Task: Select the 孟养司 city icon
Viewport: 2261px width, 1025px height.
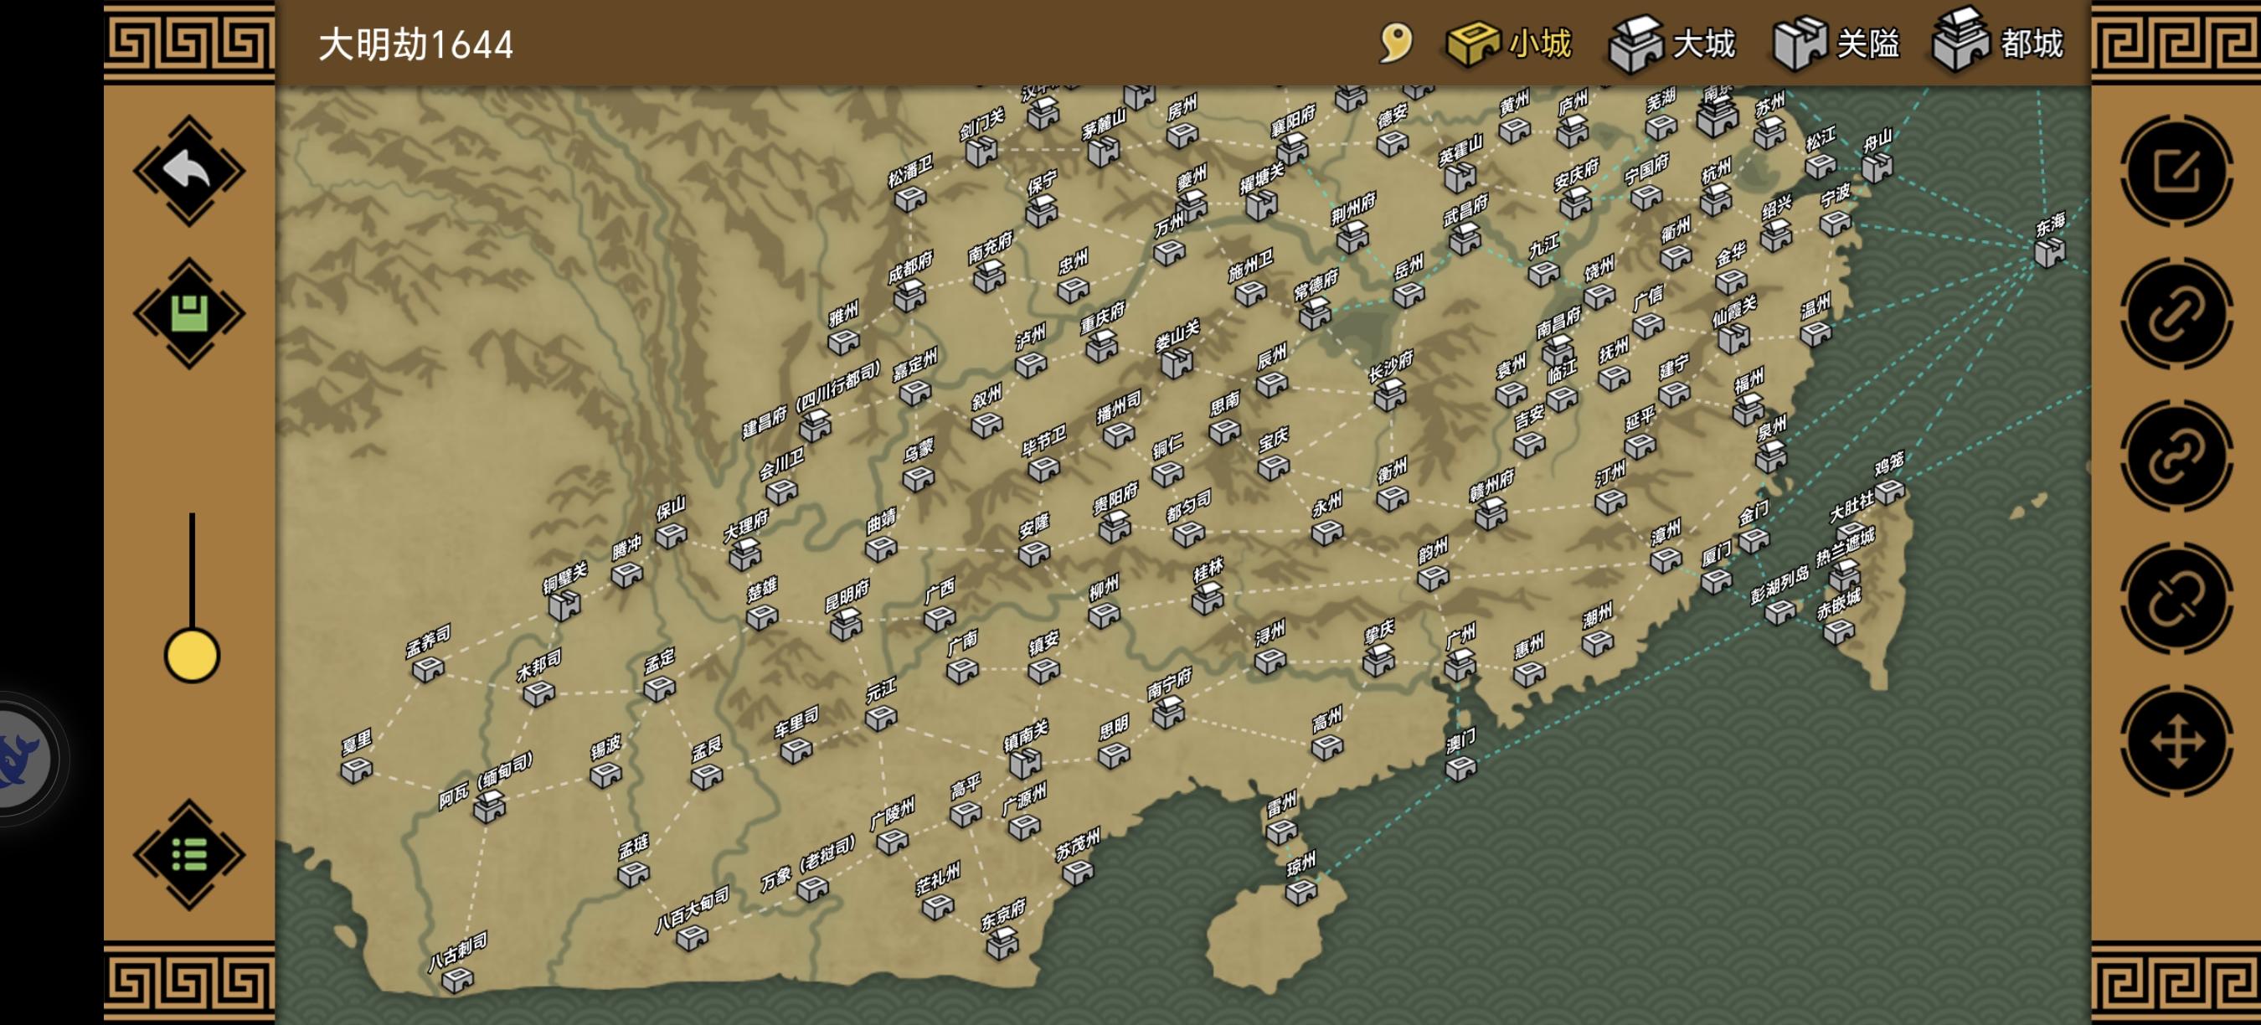Action: 428,670
